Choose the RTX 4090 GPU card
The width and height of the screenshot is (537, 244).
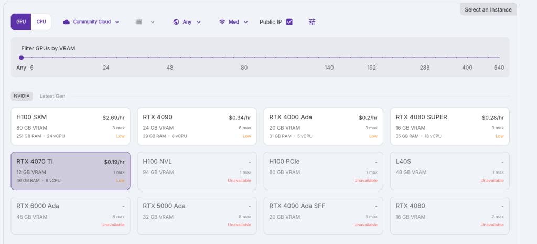(197, 126)
